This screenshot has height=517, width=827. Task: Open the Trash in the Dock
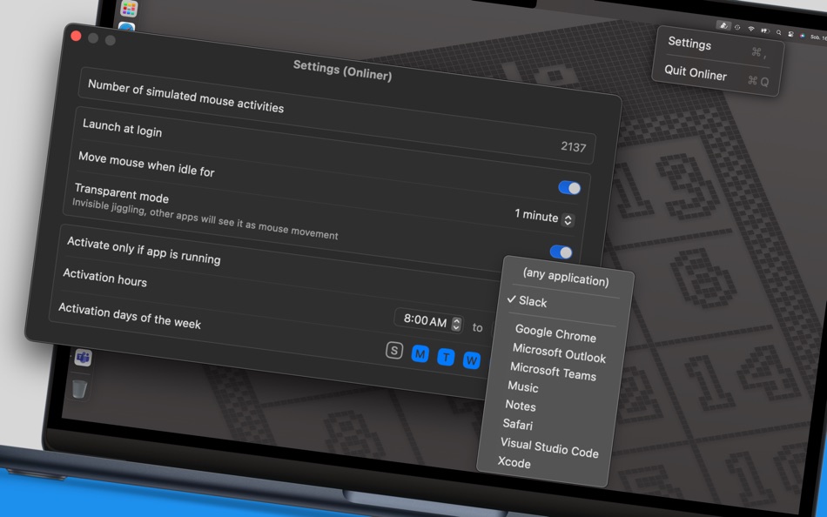tap(79, 389)
